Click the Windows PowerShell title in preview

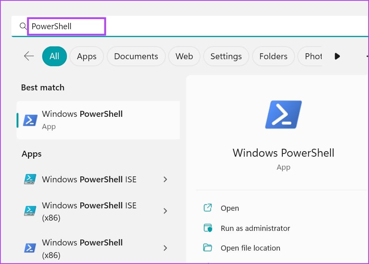coord(283,153)
